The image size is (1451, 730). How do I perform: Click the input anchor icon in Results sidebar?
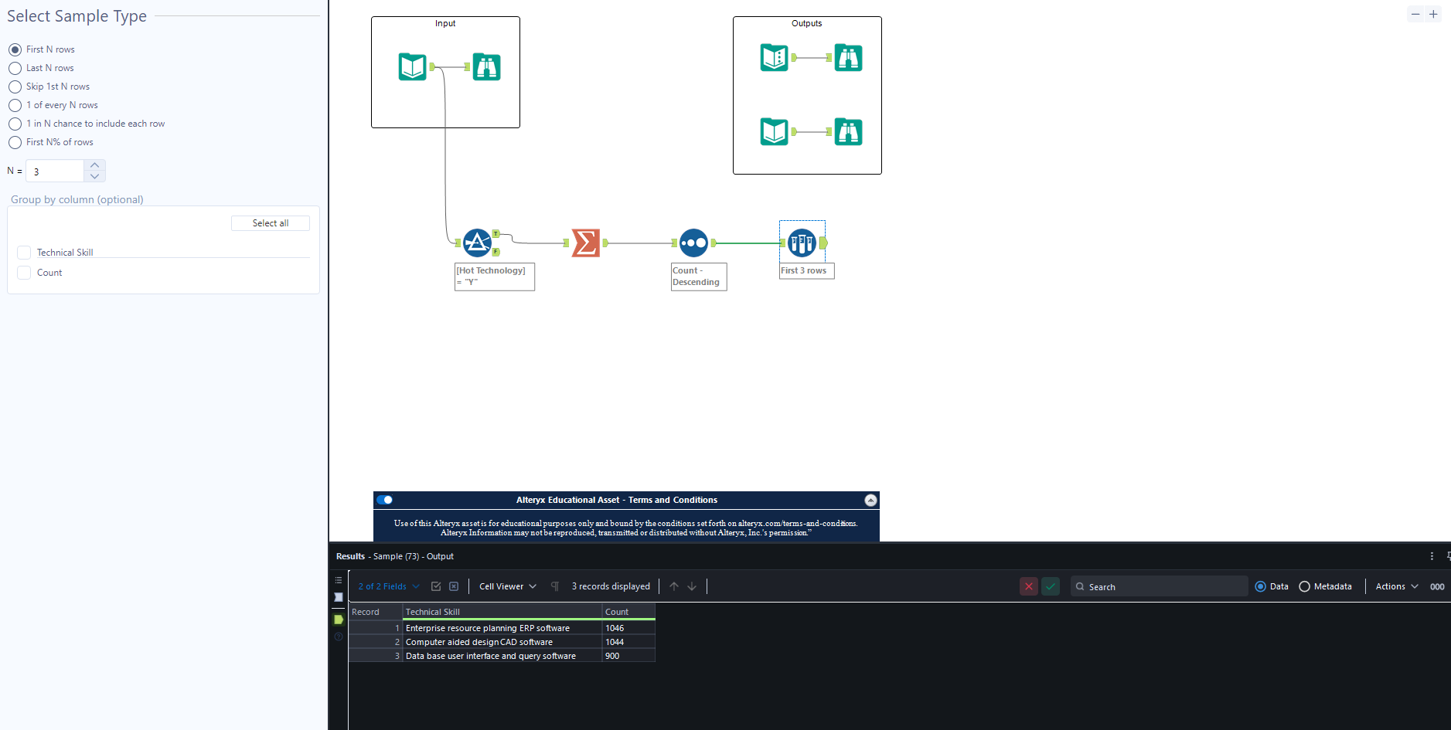(339, 597)
